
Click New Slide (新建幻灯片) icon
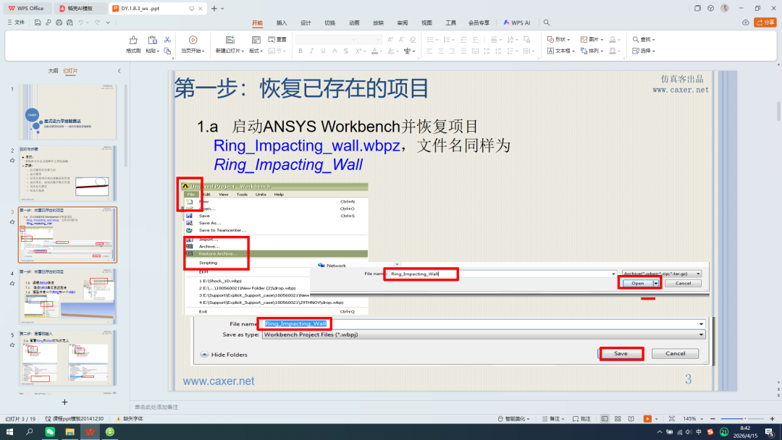(x=230, y=41)
